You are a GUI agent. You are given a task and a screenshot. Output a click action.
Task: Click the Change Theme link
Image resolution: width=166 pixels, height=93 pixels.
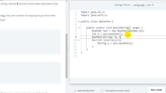click(x=122, y=5)
